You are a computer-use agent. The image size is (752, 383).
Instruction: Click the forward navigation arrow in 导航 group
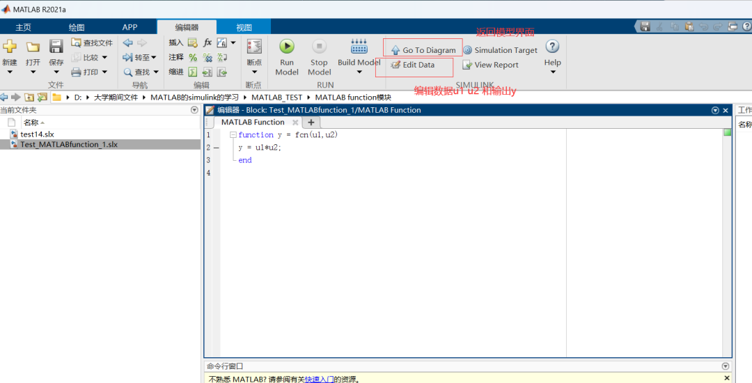142,42
